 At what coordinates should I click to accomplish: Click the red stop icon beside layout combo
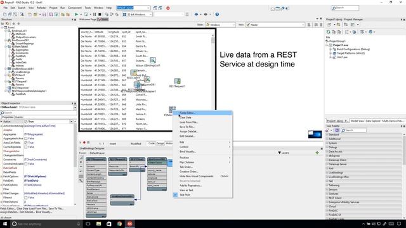coord(167,8)
